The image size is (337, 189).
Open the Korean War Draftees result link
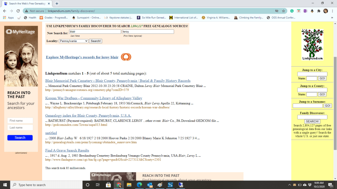[93, 98]
